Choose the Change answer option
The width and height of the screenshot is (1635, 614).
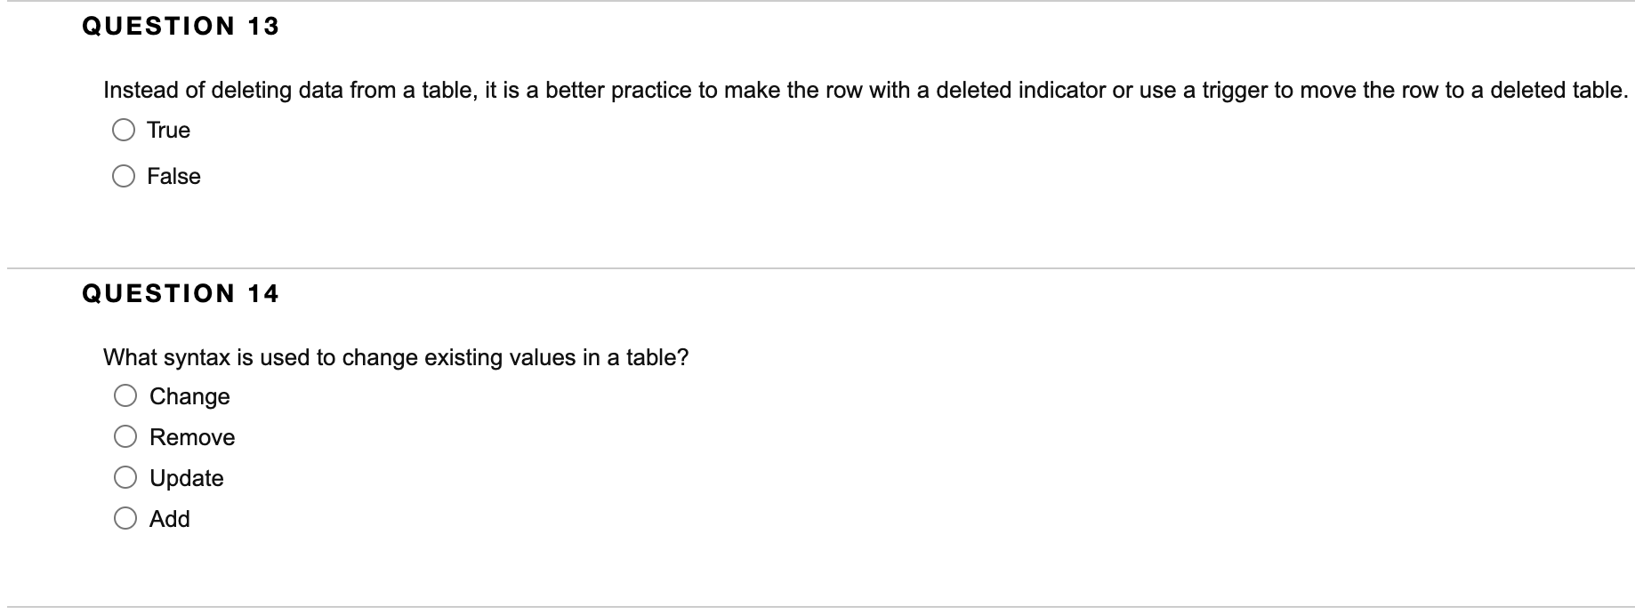tap(127, 395)
